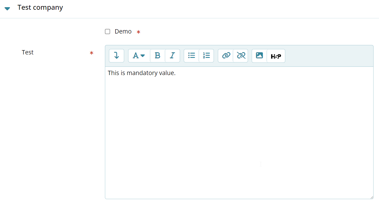379x204 pixels.
Task: Toggle bold formatting
Action: click(157, 56)
